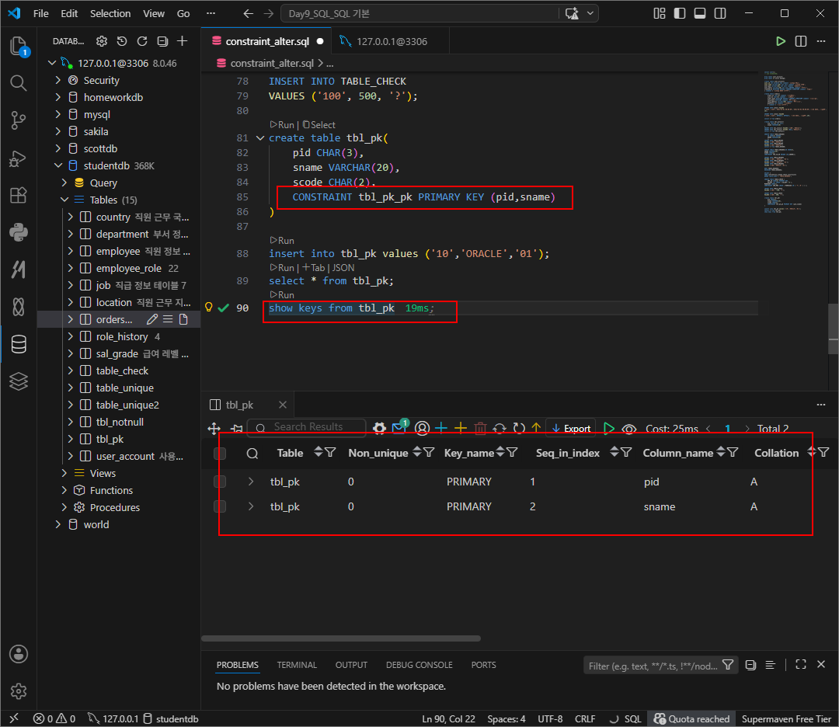Expand the homeworkdb database
This screenshot has height=727, width=839.
58,97
